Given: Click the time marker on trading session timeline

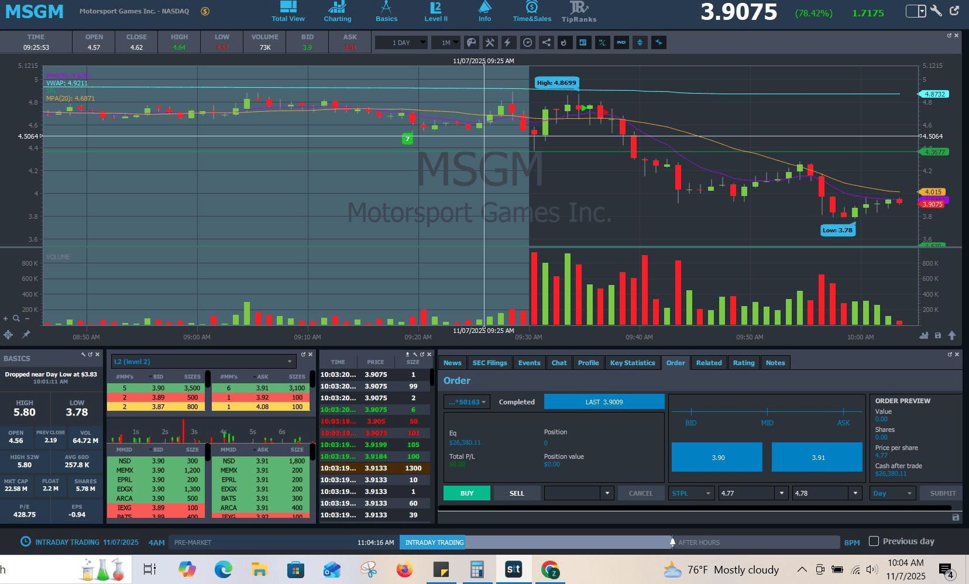Looking at the screenshot, I should [673, 542].
